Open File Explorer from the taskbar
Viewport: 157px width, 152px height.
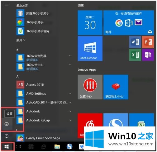(57, 147)
